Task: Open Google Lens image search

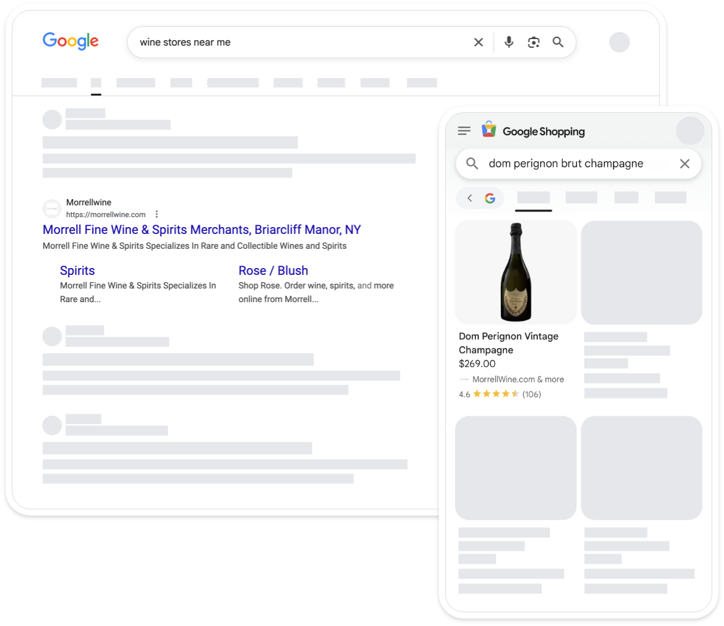Action: [x=533, y=42]
